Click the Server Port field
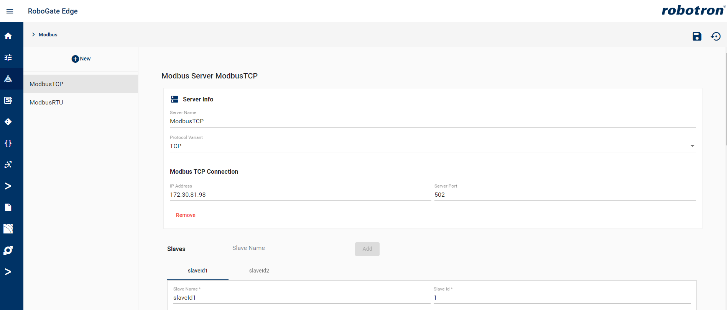 565,195
